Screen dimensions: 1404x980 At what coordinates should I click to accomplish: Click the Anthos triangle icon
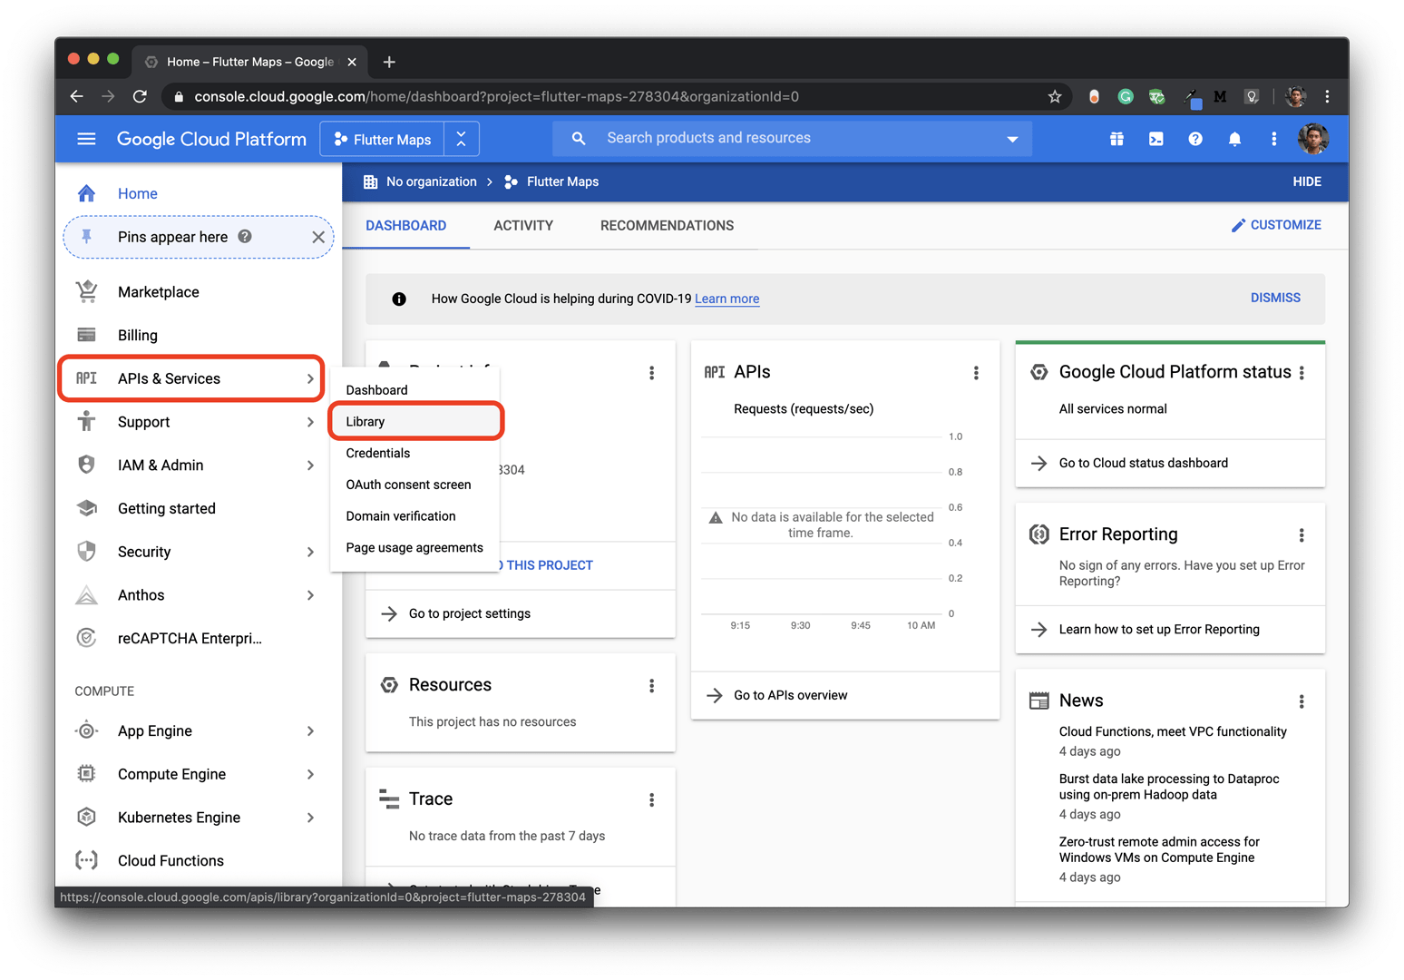[86, 595]
